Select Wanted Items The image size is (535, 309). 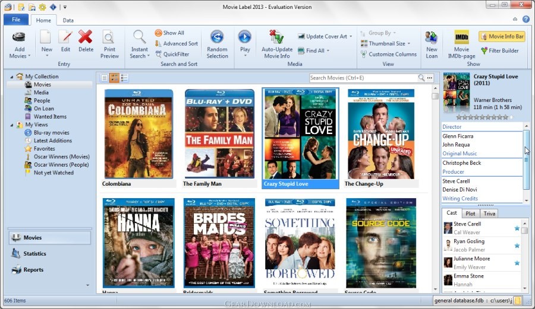[50, 116]
